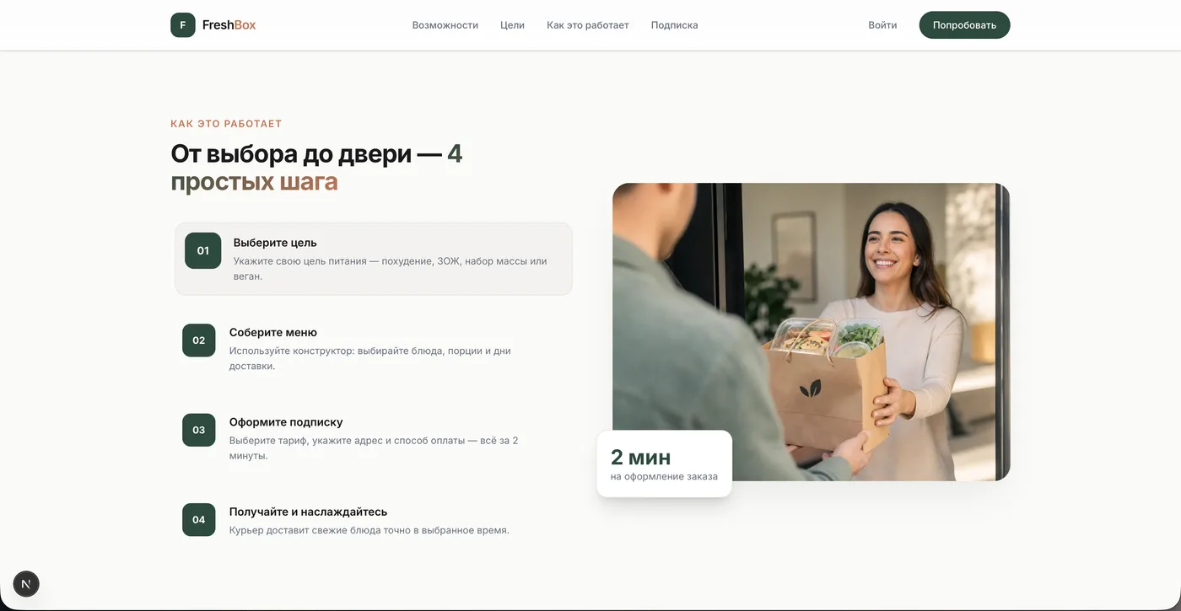Click the Войти login link
This screenshot has height=611, width=1181.
click(882, 25)
